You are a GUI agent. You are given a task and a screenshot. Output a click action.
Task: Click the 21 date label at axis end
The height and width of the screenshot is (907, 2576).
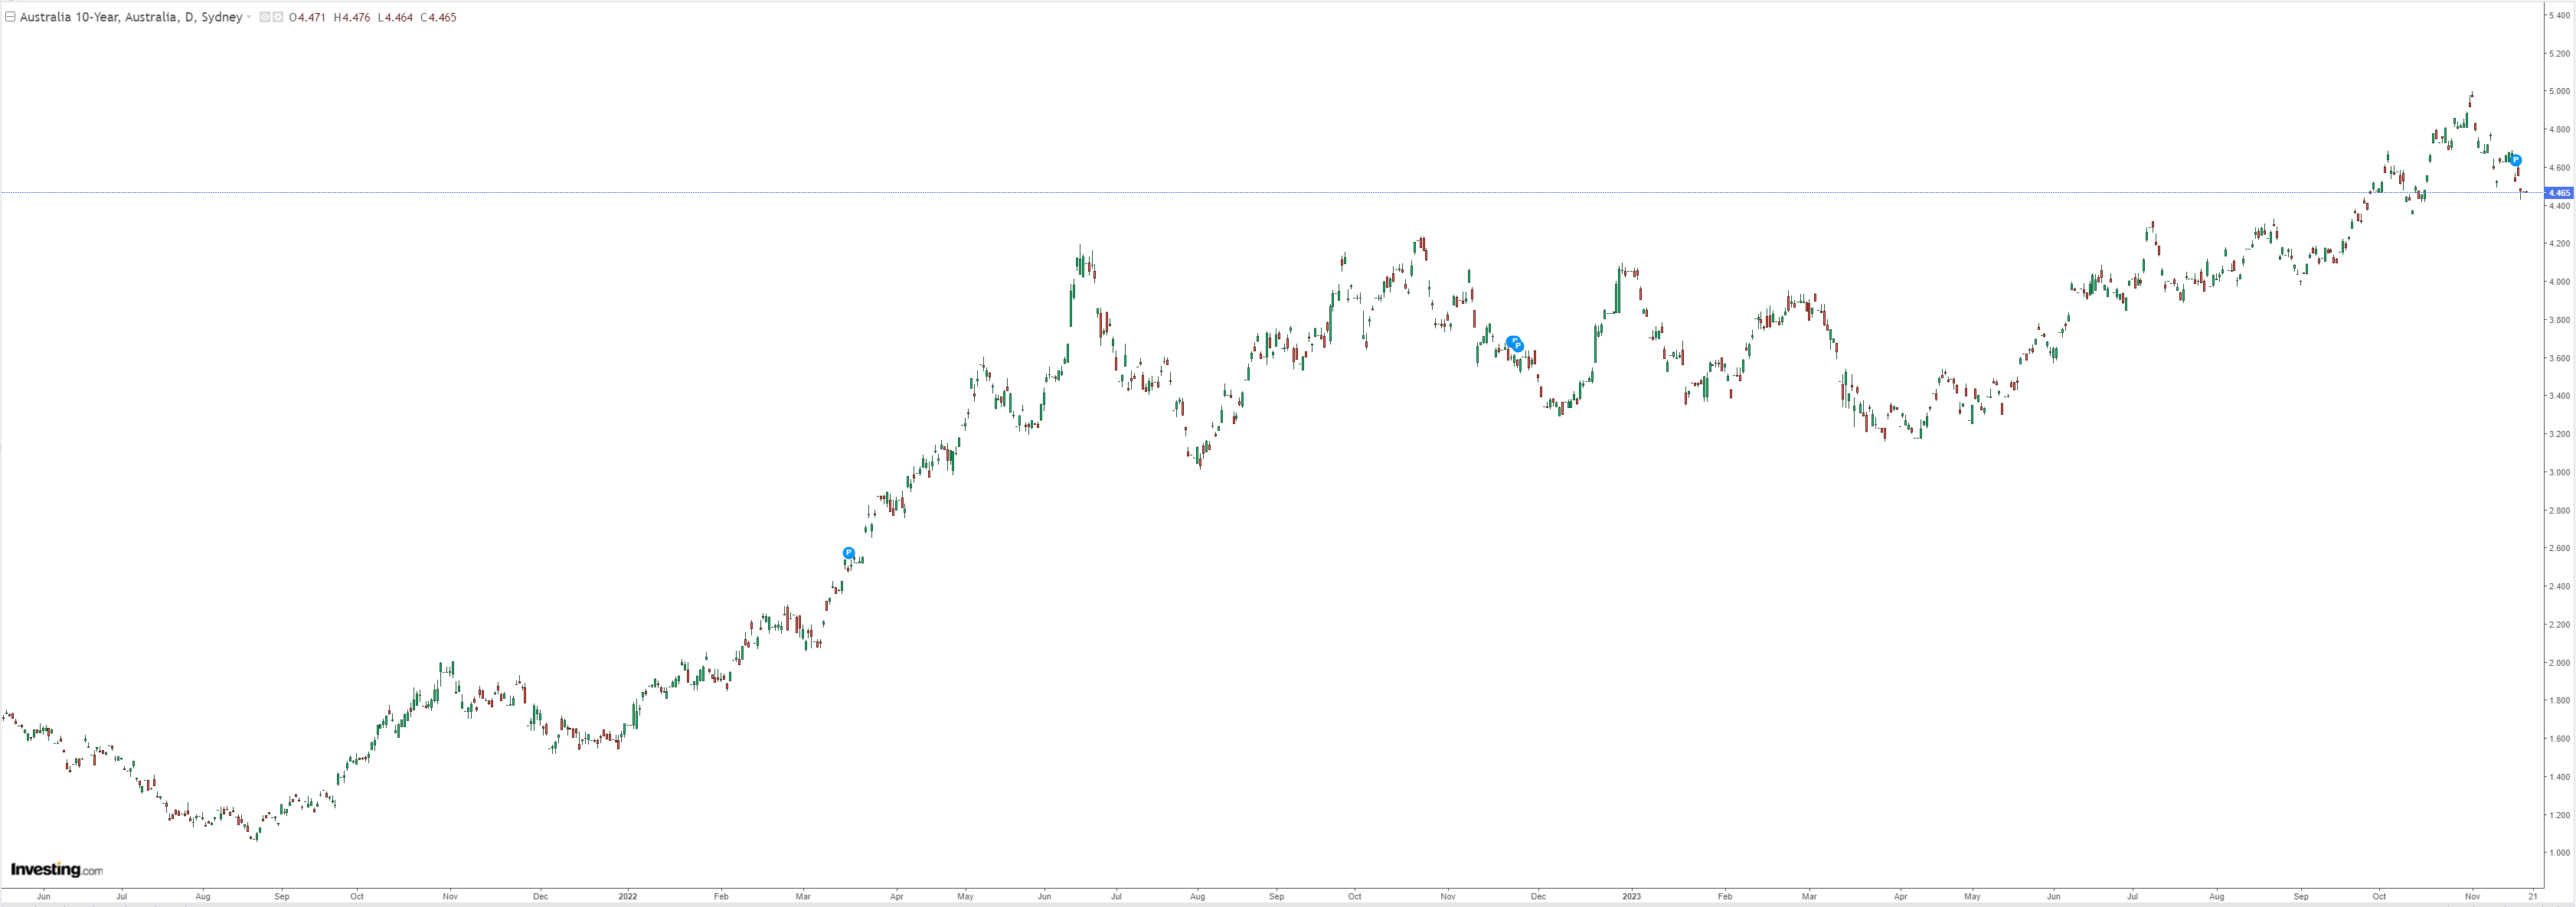point(2533,896)
